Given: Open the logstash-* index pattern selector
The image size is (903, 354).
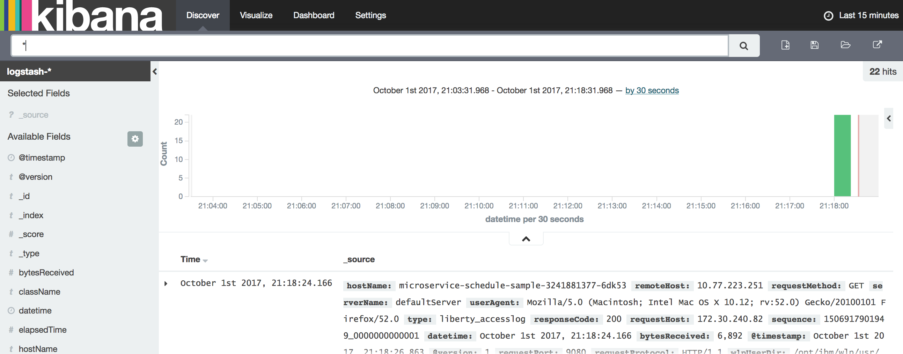Looking at the screenshot, I should coord(75,72).
